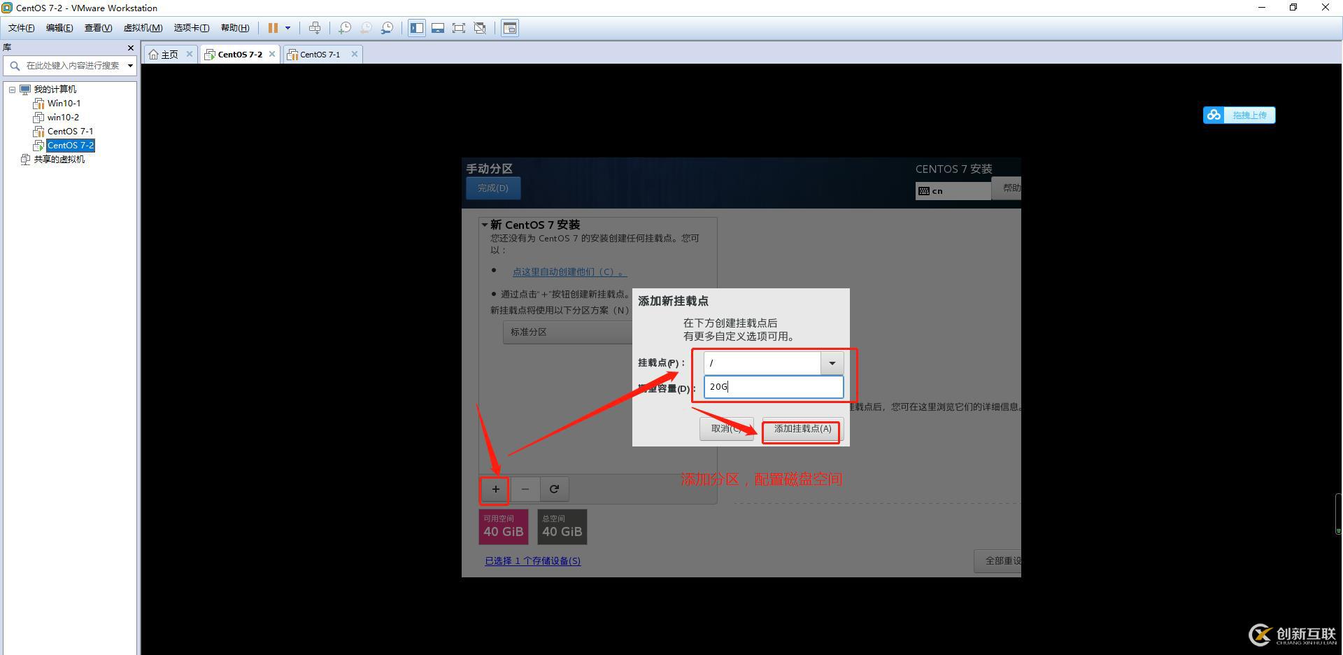
Task: Enter full screen mode via toolbar icon
Action: [x=459, y=28]
